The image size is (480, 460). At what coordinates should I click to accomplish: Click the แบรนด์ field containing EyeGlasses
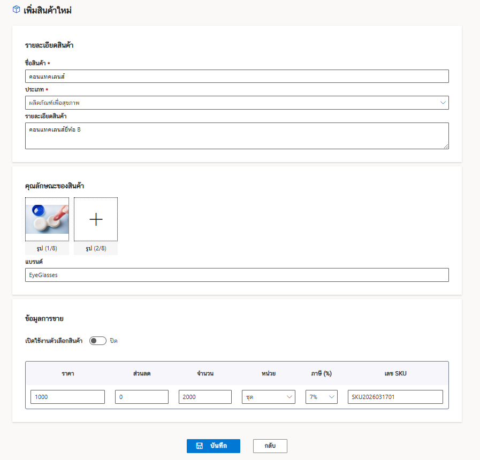point(237,275)
